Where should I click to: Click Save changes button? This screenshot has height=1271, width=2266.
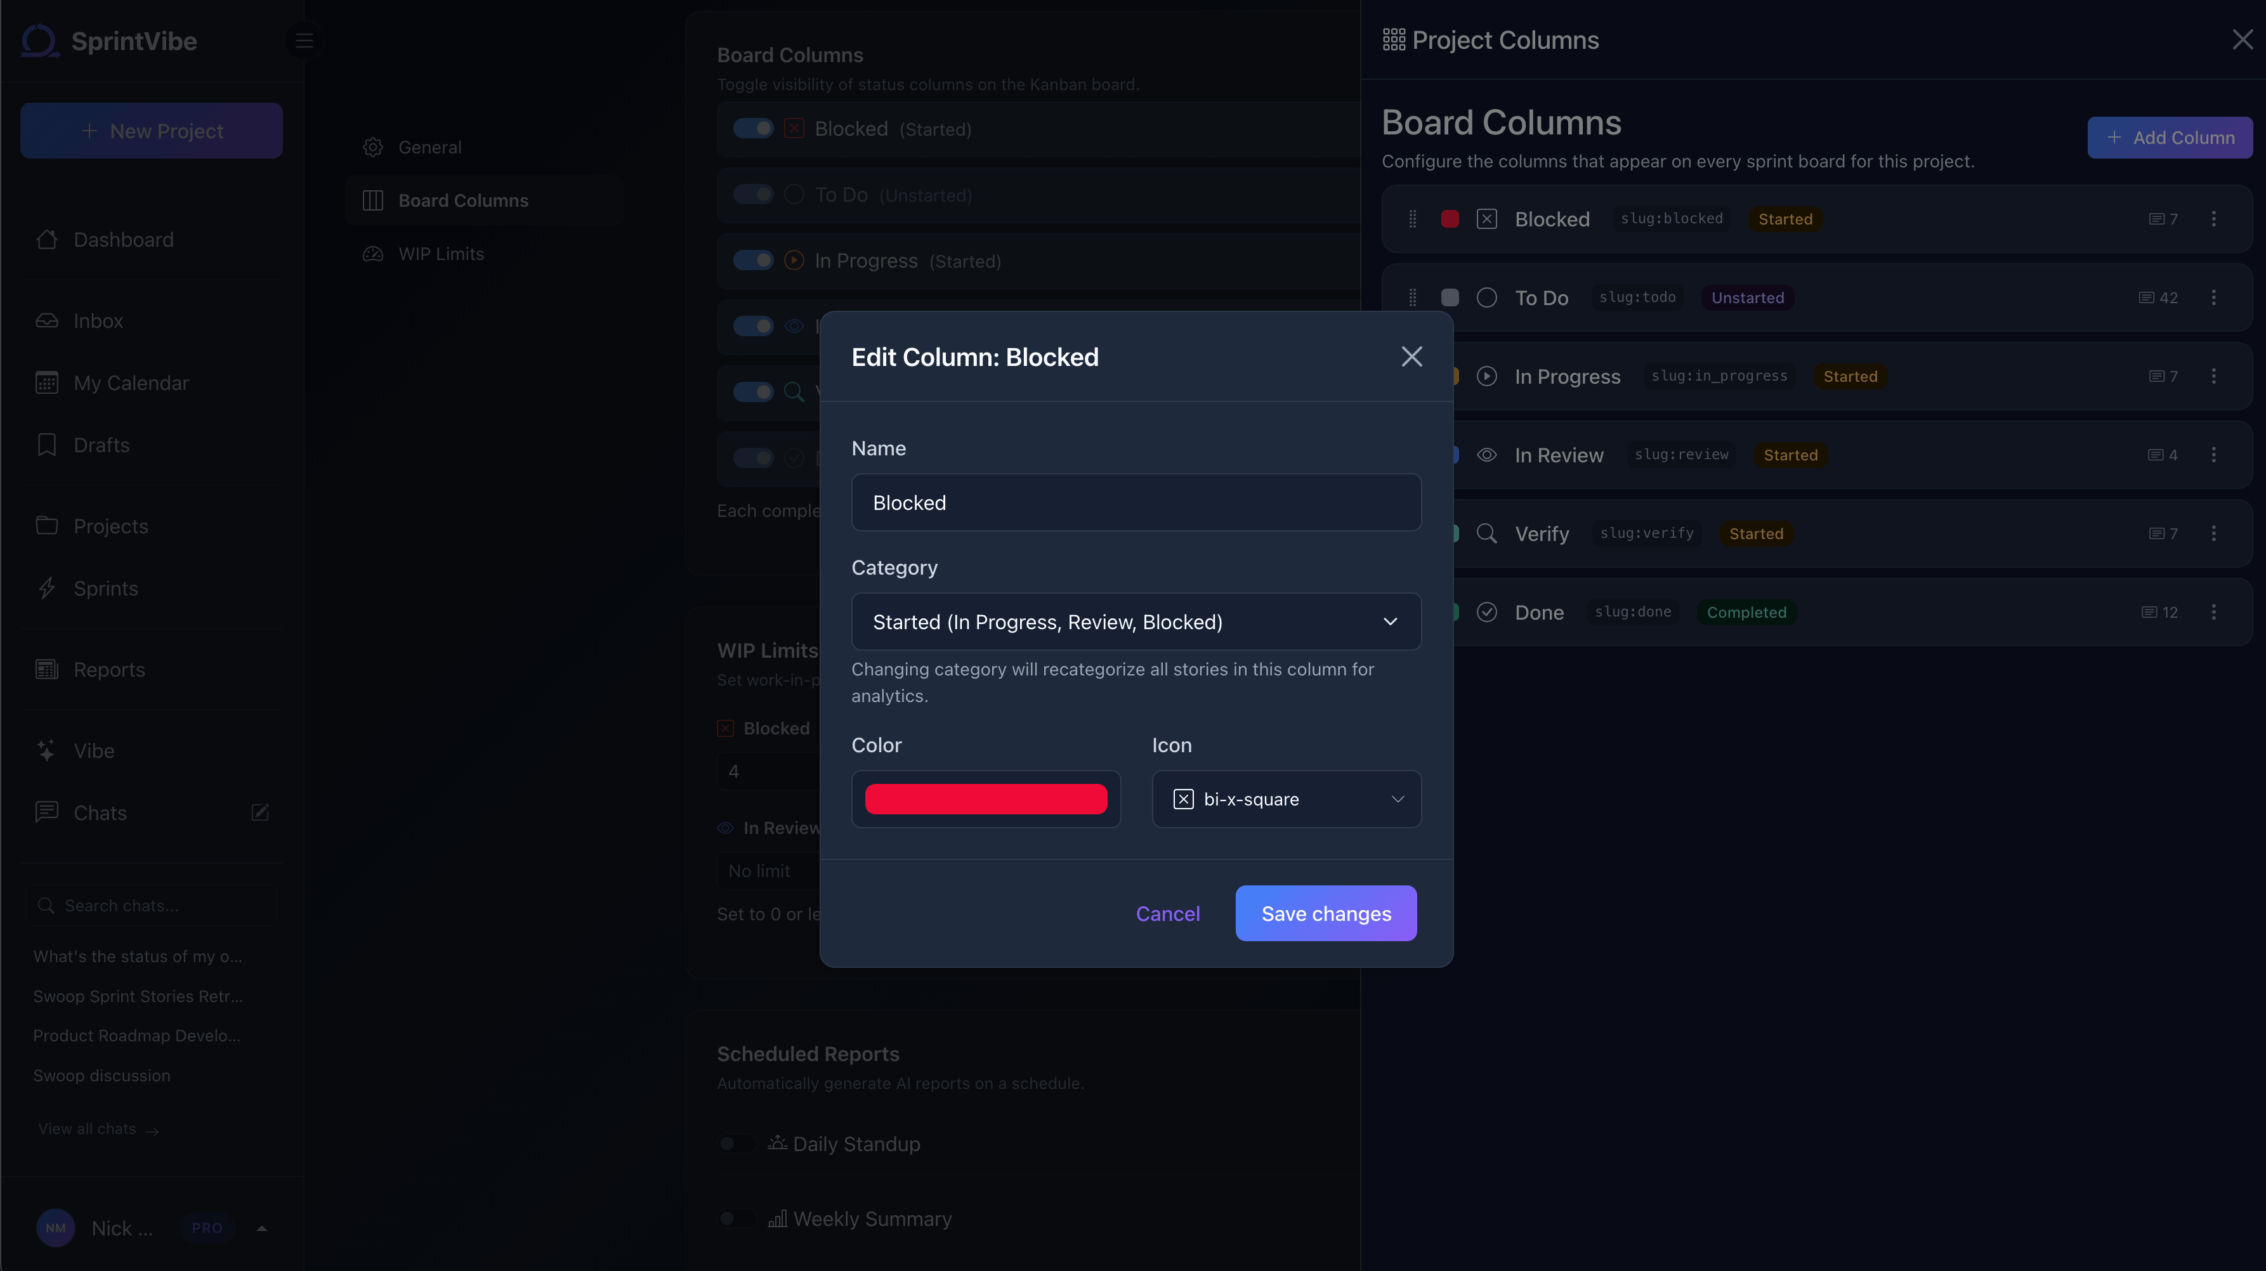1326,913
